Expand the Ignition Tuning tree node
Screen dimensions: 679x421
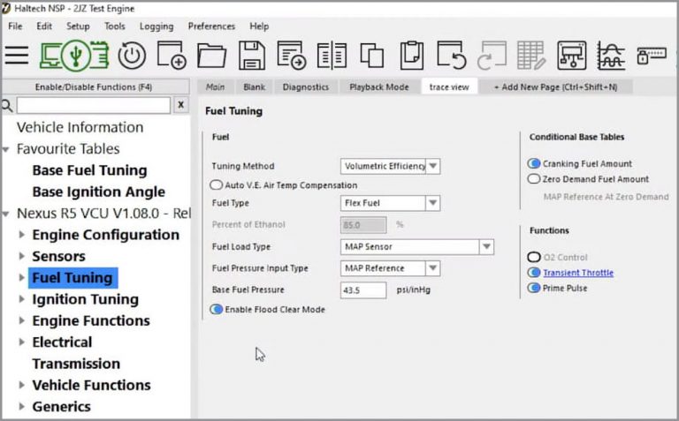[22, 299]
